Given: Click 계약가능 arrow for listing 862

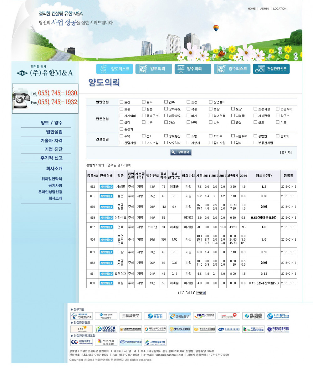Looking at the screenshot, I should pos(106,187).
